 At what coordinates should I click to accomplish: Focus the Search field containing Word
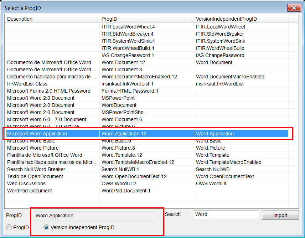pos(226,214)
